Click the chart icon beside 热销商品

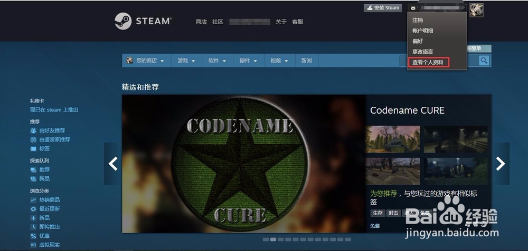(33, 200)
